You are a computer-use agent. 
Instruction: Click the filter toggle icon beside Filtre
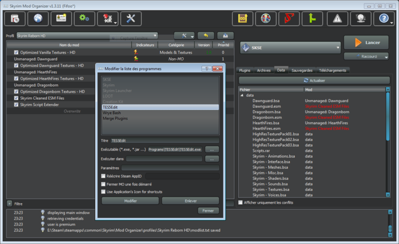(x=10, y=203)
